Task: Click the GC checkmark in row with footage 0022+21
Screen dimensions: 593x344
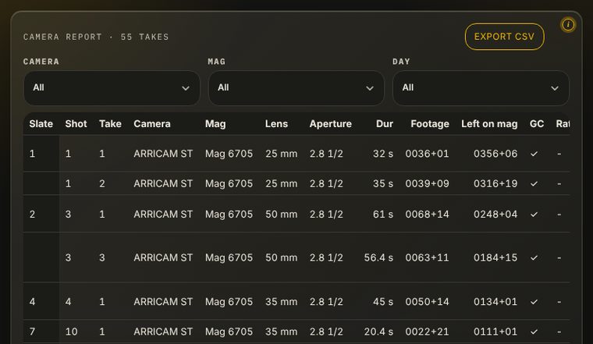Action: [x=534, y=332]
